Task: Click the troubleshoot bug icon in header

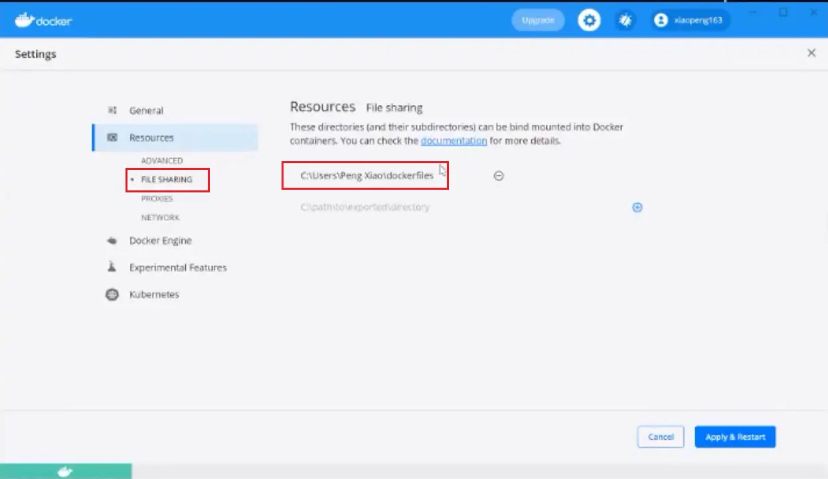Action: (625, 21)
